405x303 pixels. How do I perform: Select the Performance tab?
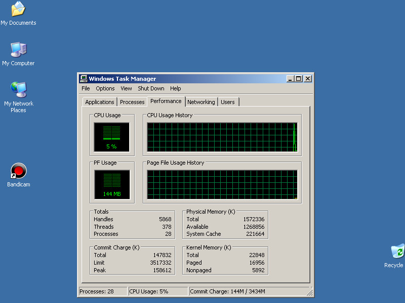pos(166,101)
